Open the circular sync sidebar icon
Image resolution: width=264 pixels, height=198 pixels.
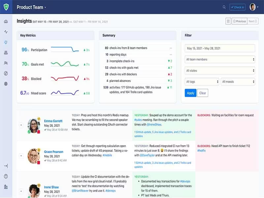click(6, 73)
